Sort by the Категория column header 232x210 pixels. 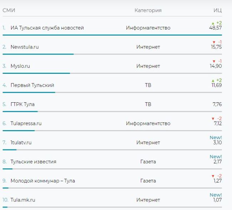click(x=148, y=10)
